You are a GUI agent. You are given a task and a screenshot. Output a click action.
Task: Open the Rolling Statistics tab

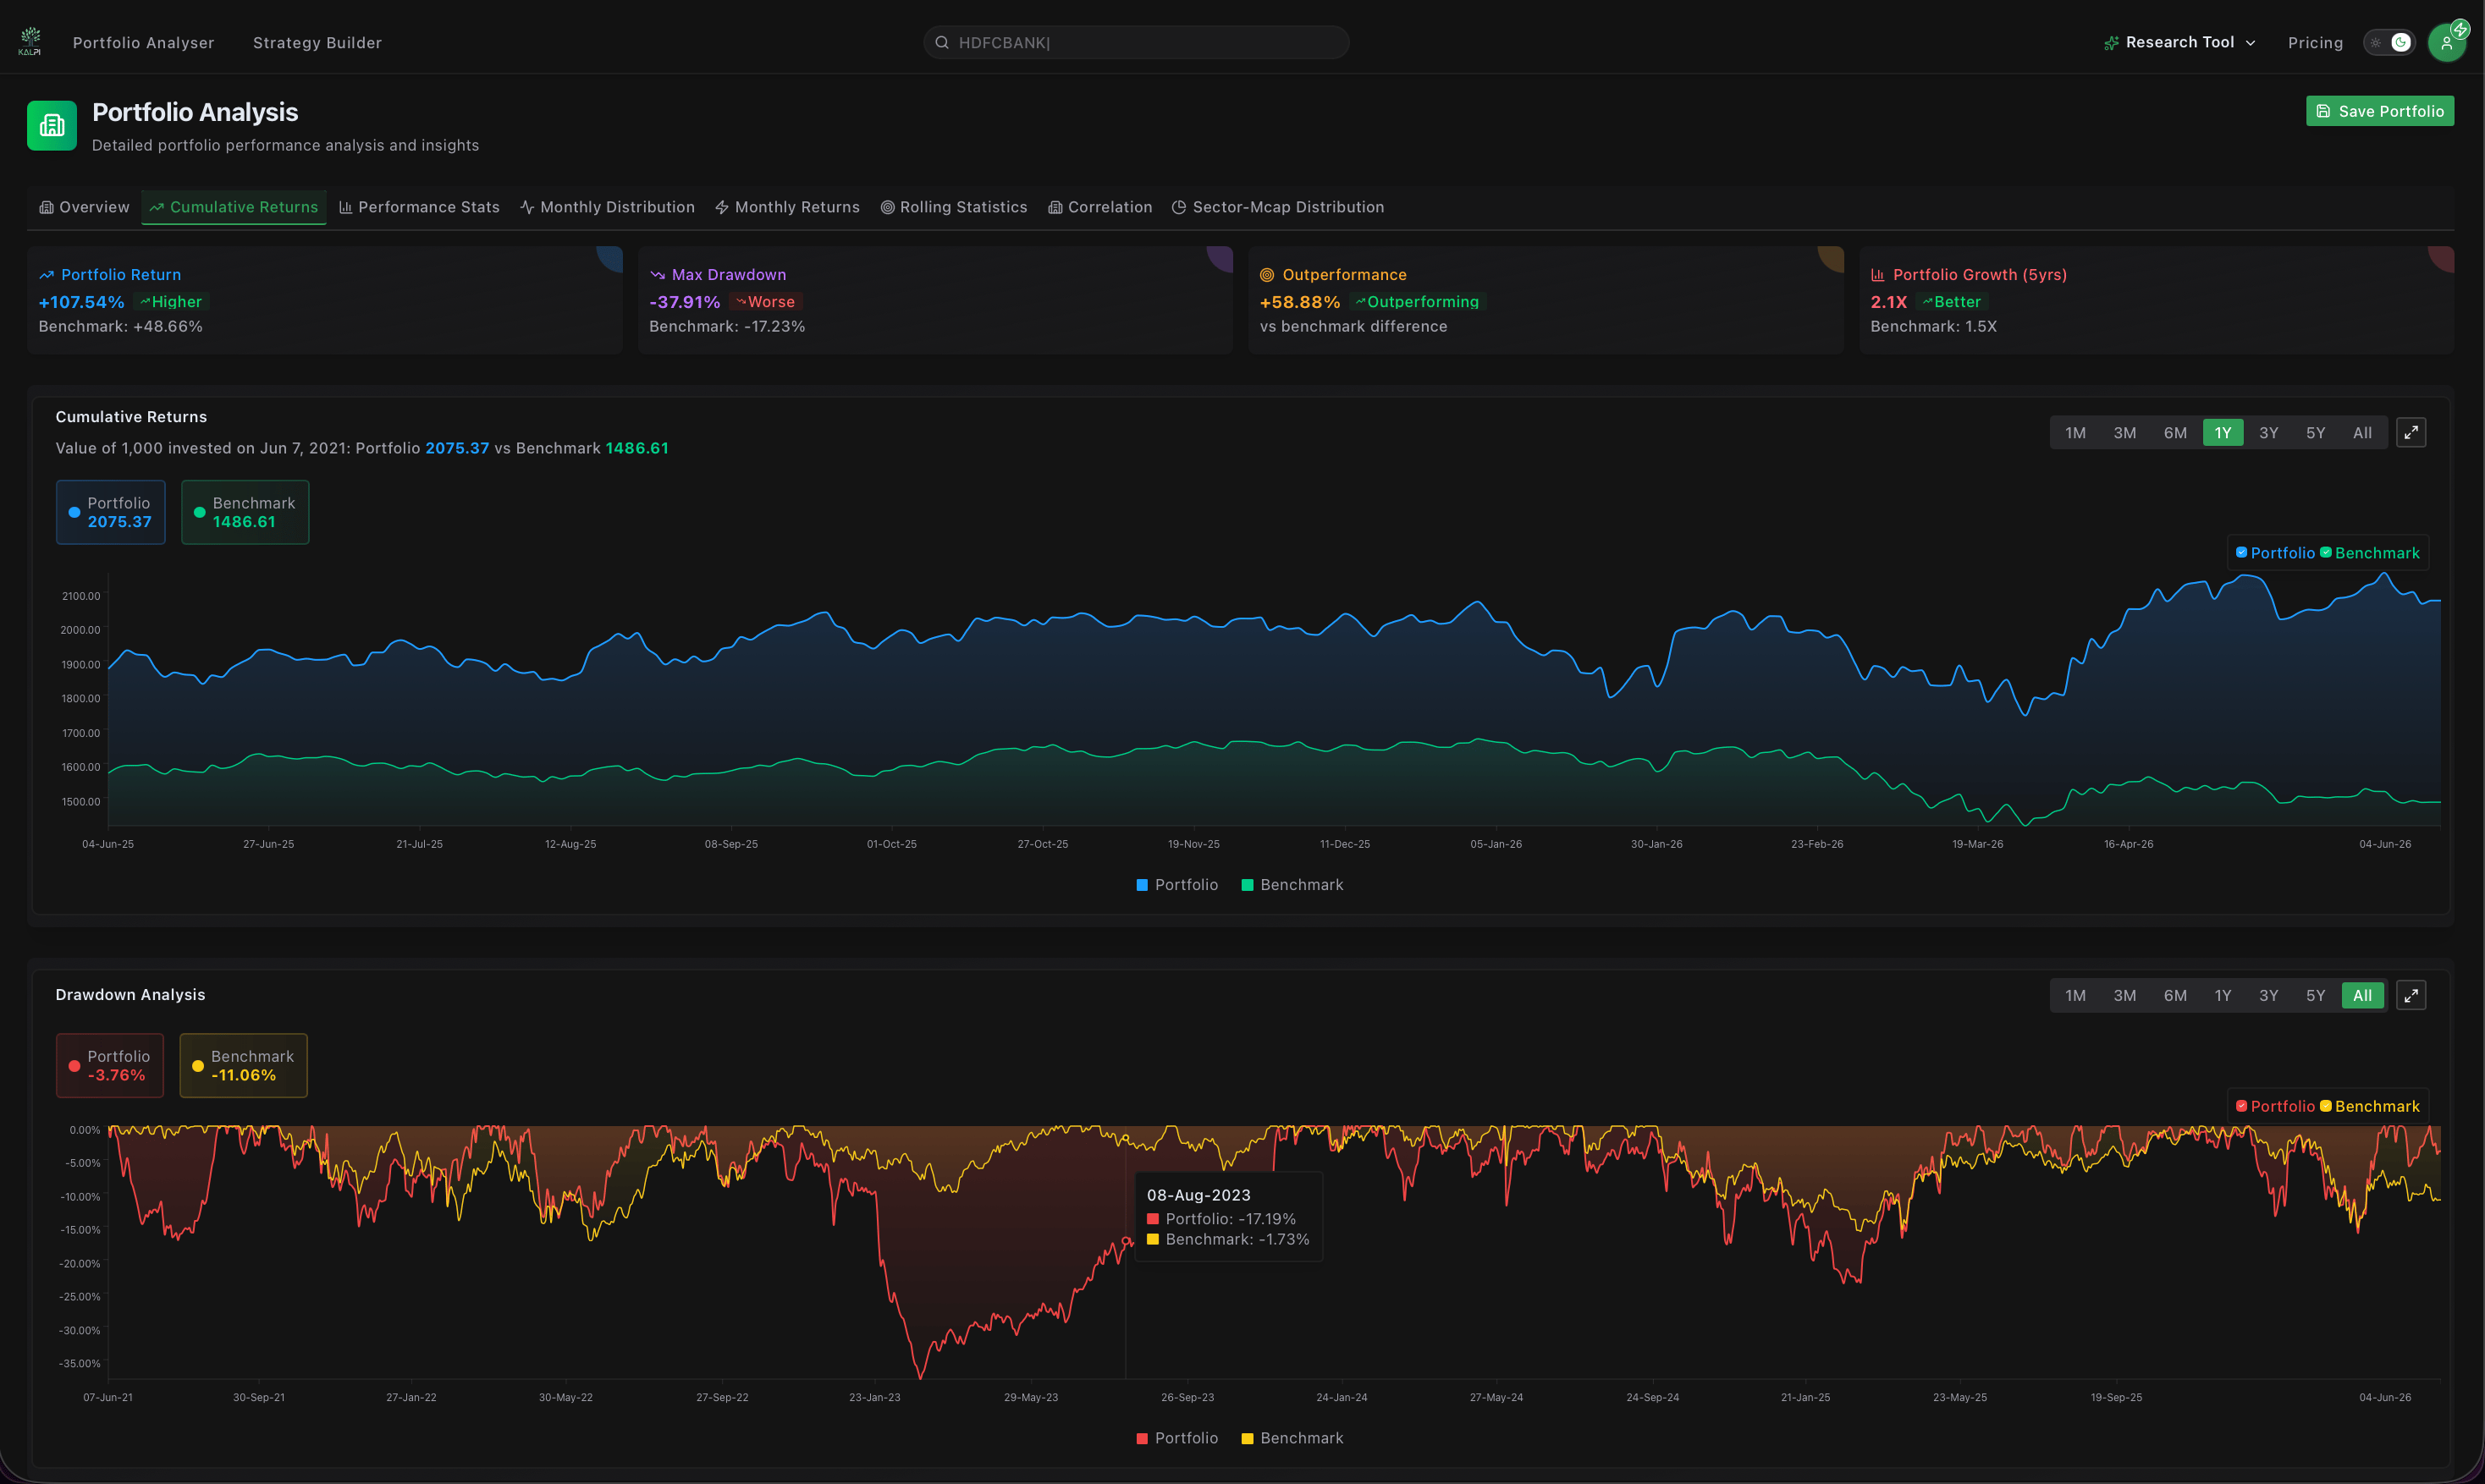point(953,207)
